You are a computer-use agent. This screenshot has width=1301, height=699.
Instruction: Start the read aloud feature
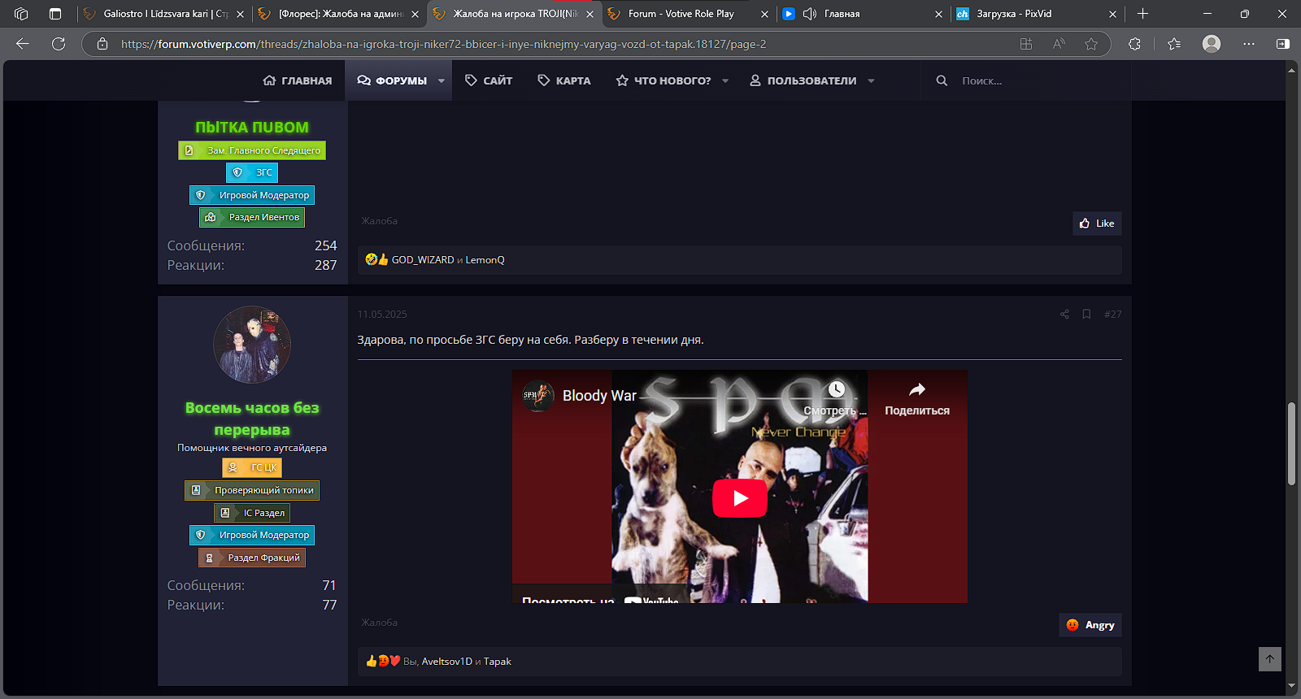coord(1059,44)
